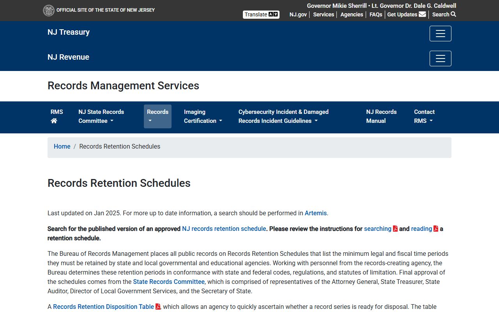Open the reading instructions link
This screenshot has height=312, width=499.
click(421, 229)
